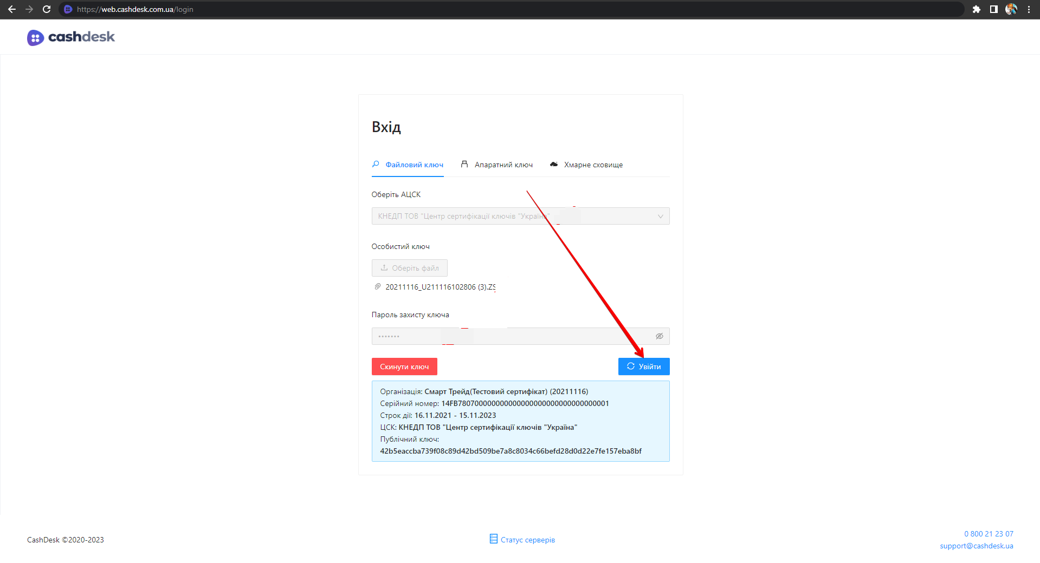Click the Увійти login button

644,366
